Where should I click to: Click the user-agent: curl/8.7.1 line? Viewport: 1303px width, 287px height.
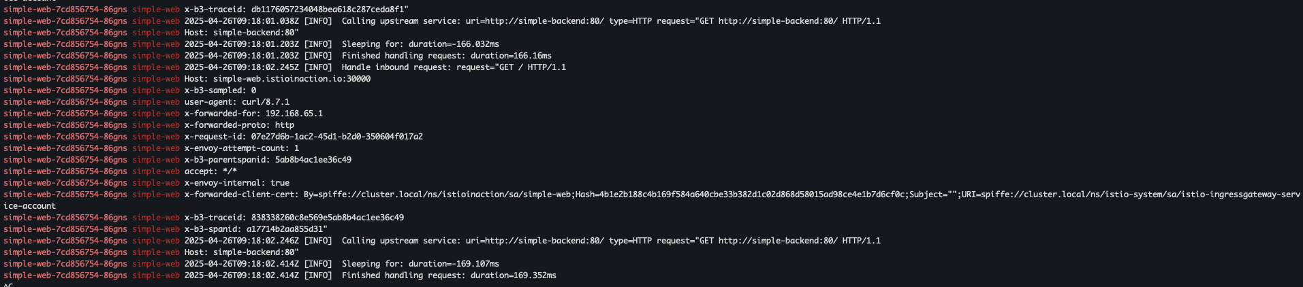[x=237, y=102]
